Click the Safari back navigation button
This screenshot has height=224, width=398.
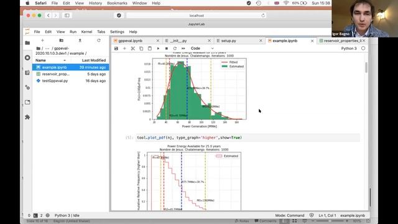49,16
